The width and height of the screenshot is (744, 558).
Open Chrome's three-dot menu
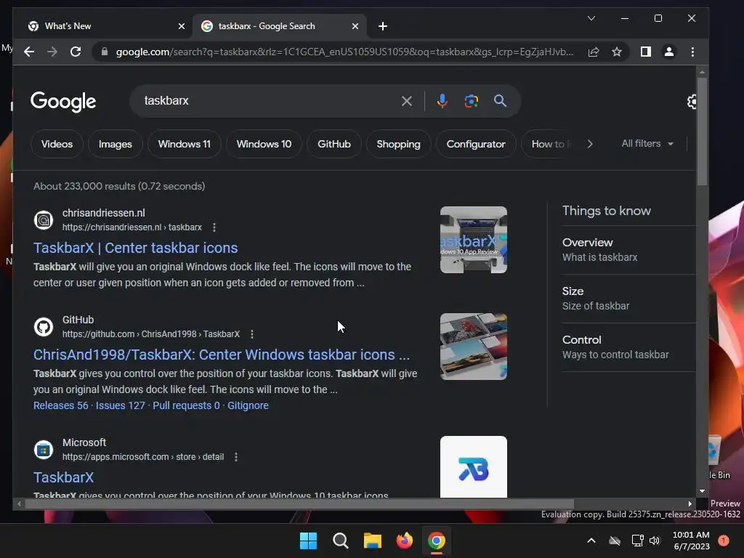click(692, 52)
